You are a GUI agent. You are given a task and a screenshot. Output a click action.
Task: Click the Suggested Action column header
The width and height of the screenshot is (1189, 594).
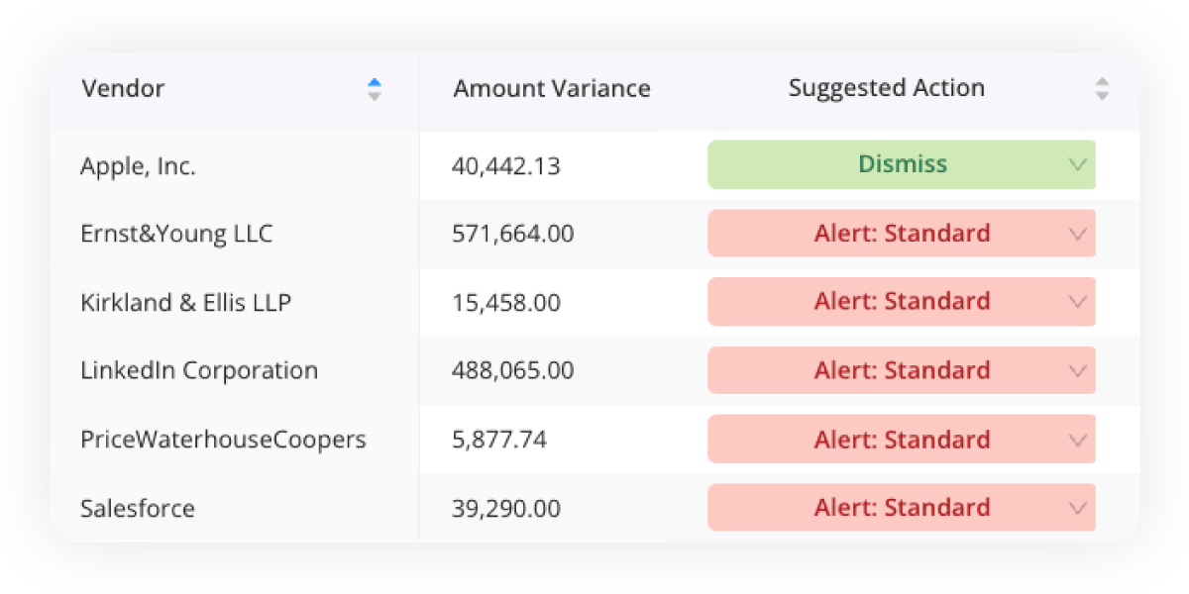pyautogui.click(x=887, y=88)
